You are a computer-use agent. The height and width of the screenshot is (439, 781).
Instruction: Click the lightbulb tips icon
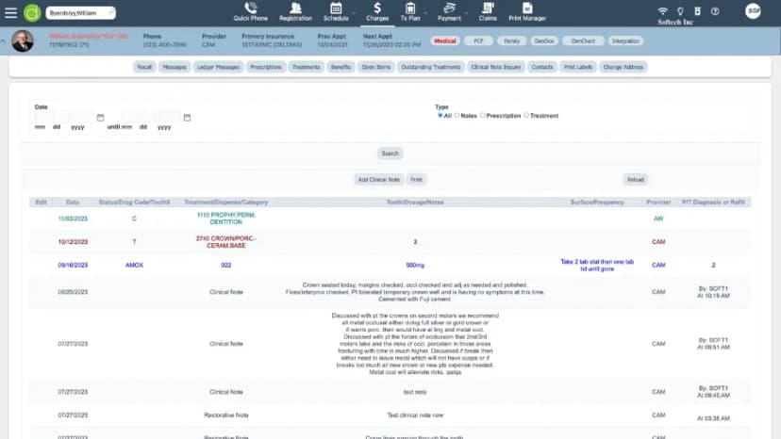pyautogui.click(x=678, y=11)
